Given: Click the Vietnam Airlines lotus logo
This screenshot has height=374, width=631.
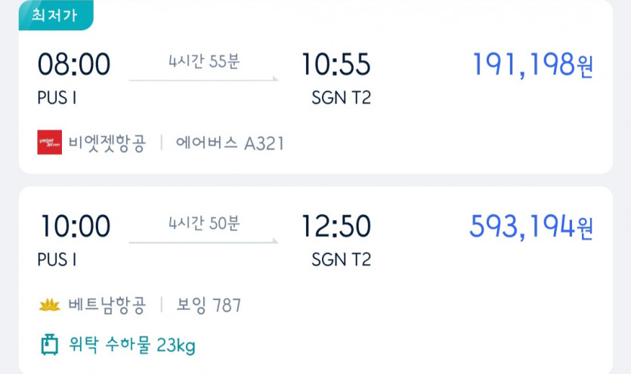Looking at the screenshot, I should point(50,305).
